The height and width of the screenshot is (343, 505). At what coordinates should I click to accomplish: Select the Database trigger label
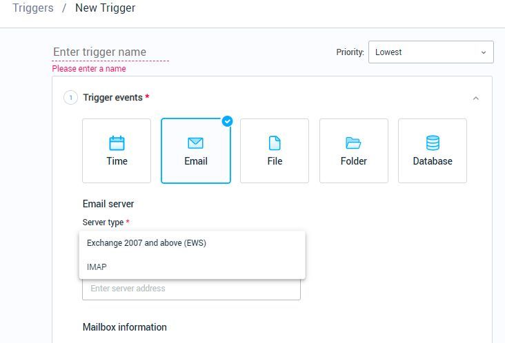[x=433, y=161]
